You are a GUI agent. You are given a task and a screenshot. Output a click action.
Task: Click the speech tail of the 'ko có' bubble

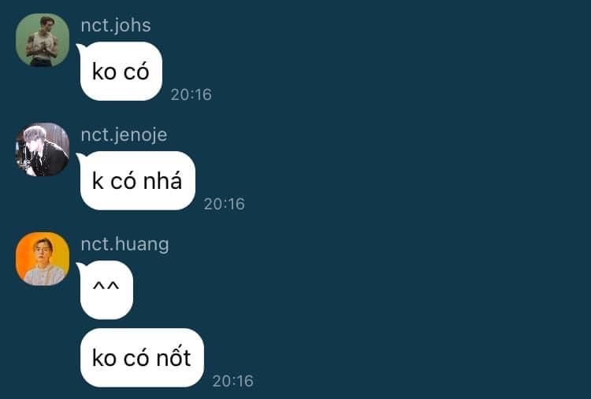(80, 47)
